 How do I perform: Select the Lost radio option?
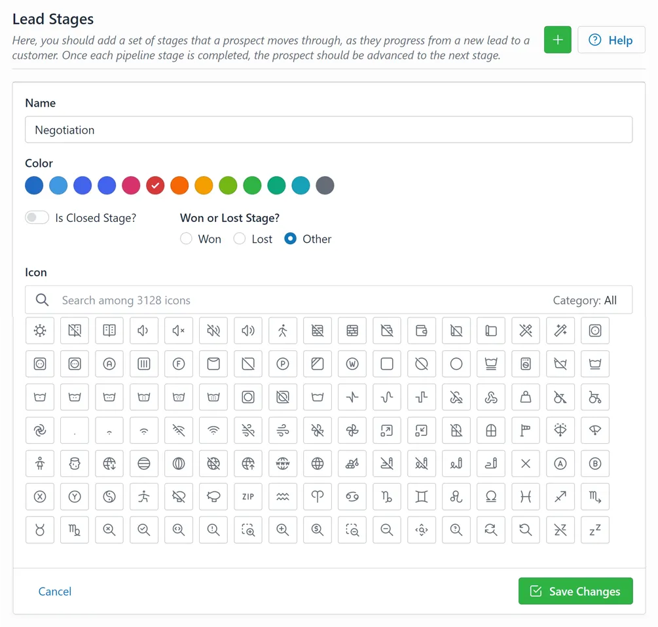point(240,239)
